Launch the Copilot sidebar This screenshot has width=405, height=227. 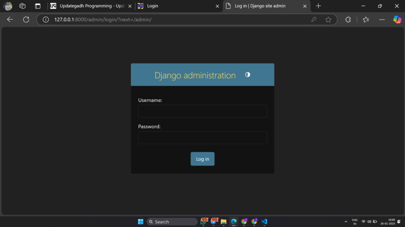click(x=397, y=20)
